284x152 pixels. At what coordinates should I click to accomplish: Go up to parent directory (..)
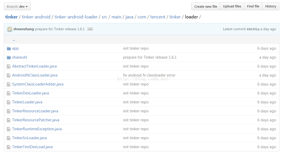pos(14,40)
